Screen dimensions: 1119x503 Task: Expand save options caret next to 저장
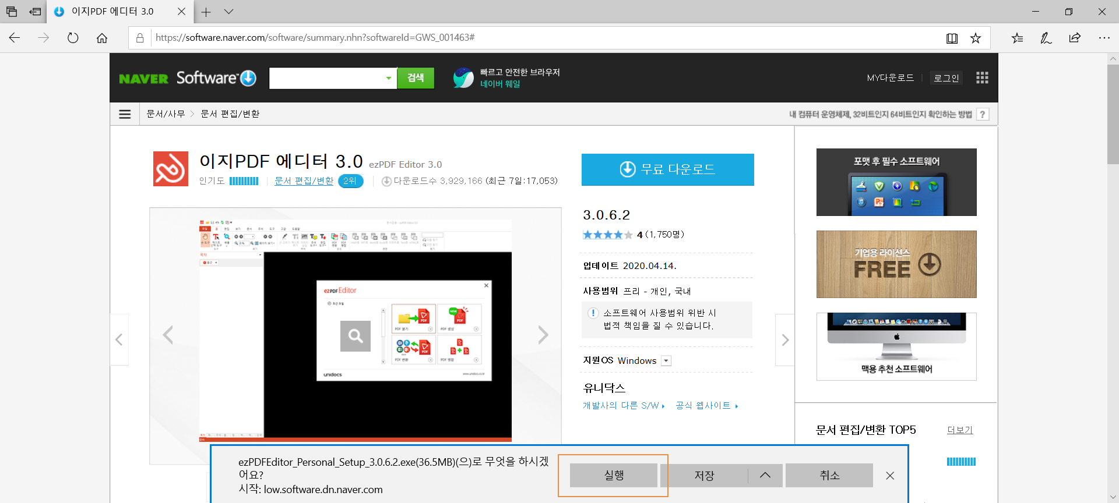pyautogui.click(x=765, y=476)
